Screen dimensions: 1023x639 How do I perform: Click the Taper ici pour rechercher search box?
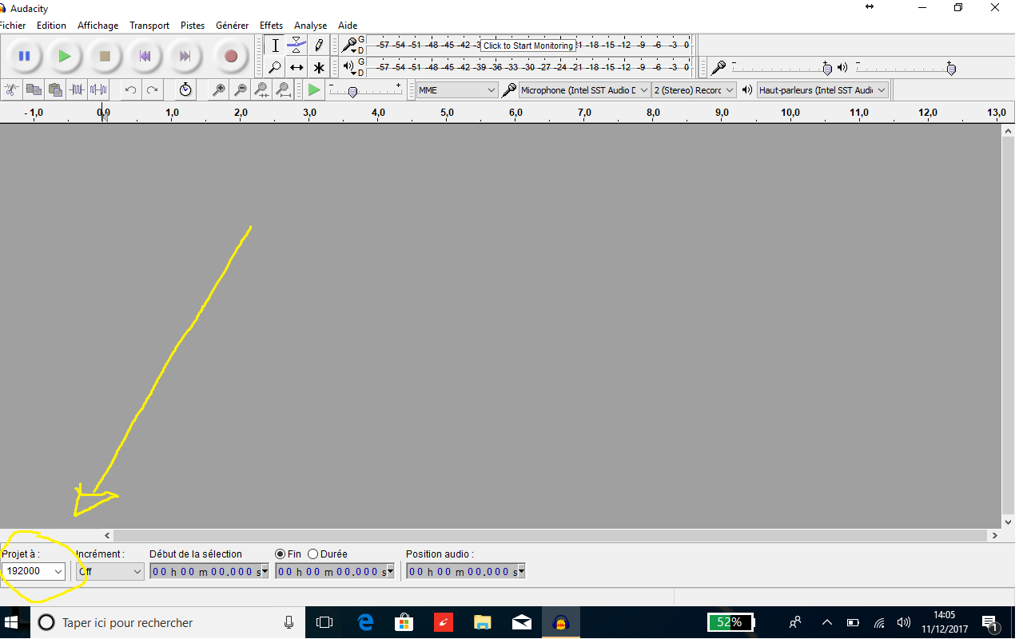click(x=168, y=622)
